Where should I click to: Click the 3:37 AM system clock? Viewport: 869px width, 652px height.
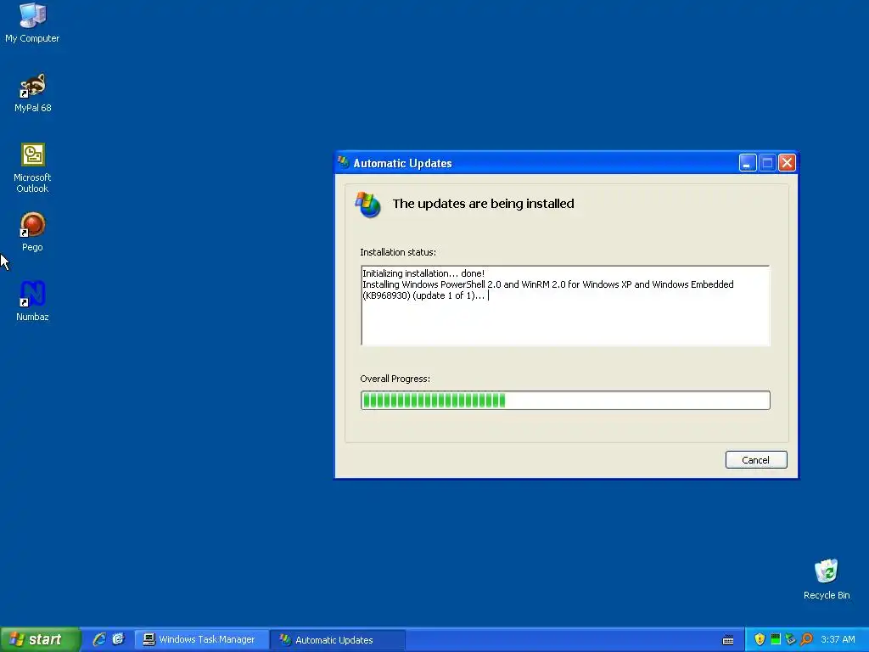[x=838, y=639]
